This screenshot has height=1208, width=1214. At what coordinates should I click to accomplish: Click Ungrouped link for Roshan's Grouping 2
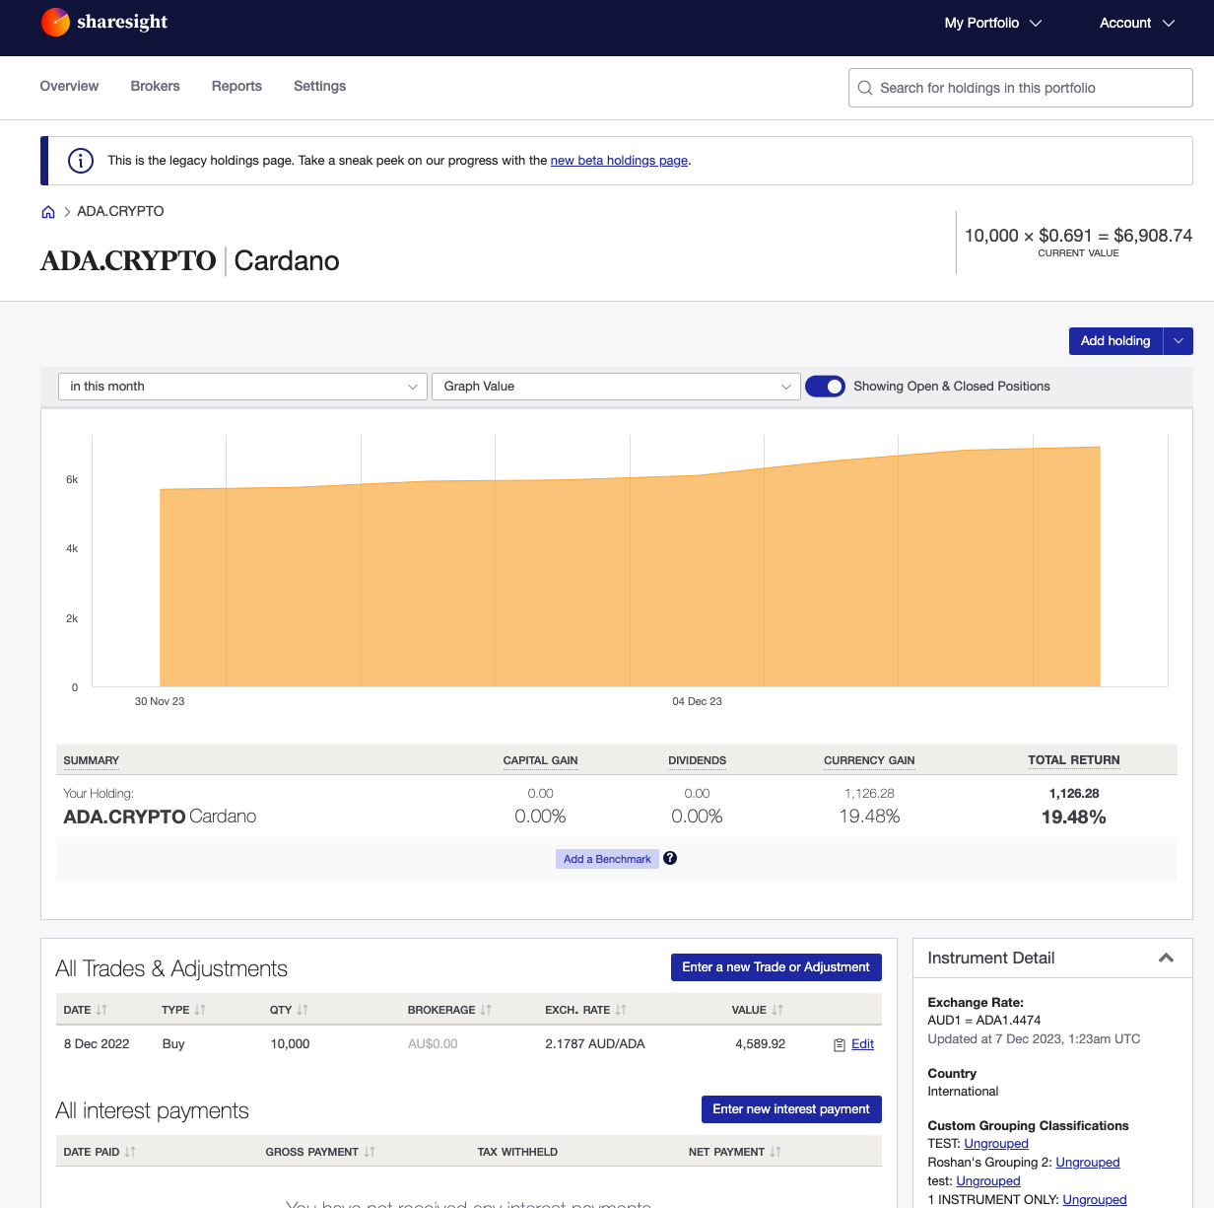coord(1088,1163)
